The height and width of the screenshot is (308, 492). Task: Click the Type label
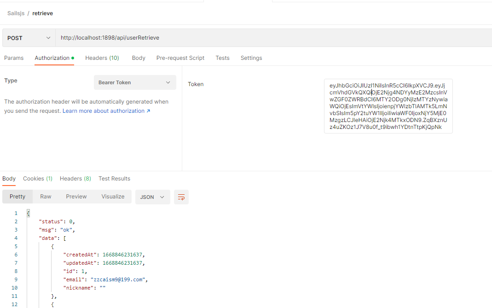(11, 81)
